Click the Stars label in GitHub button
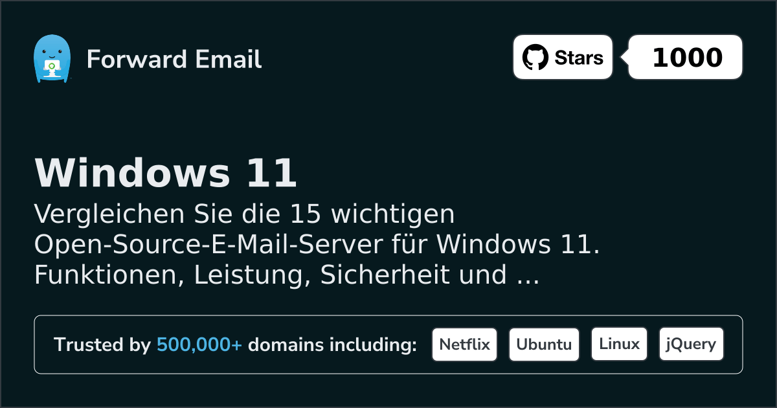Screen dimensions: 777x408 point(579,58)
